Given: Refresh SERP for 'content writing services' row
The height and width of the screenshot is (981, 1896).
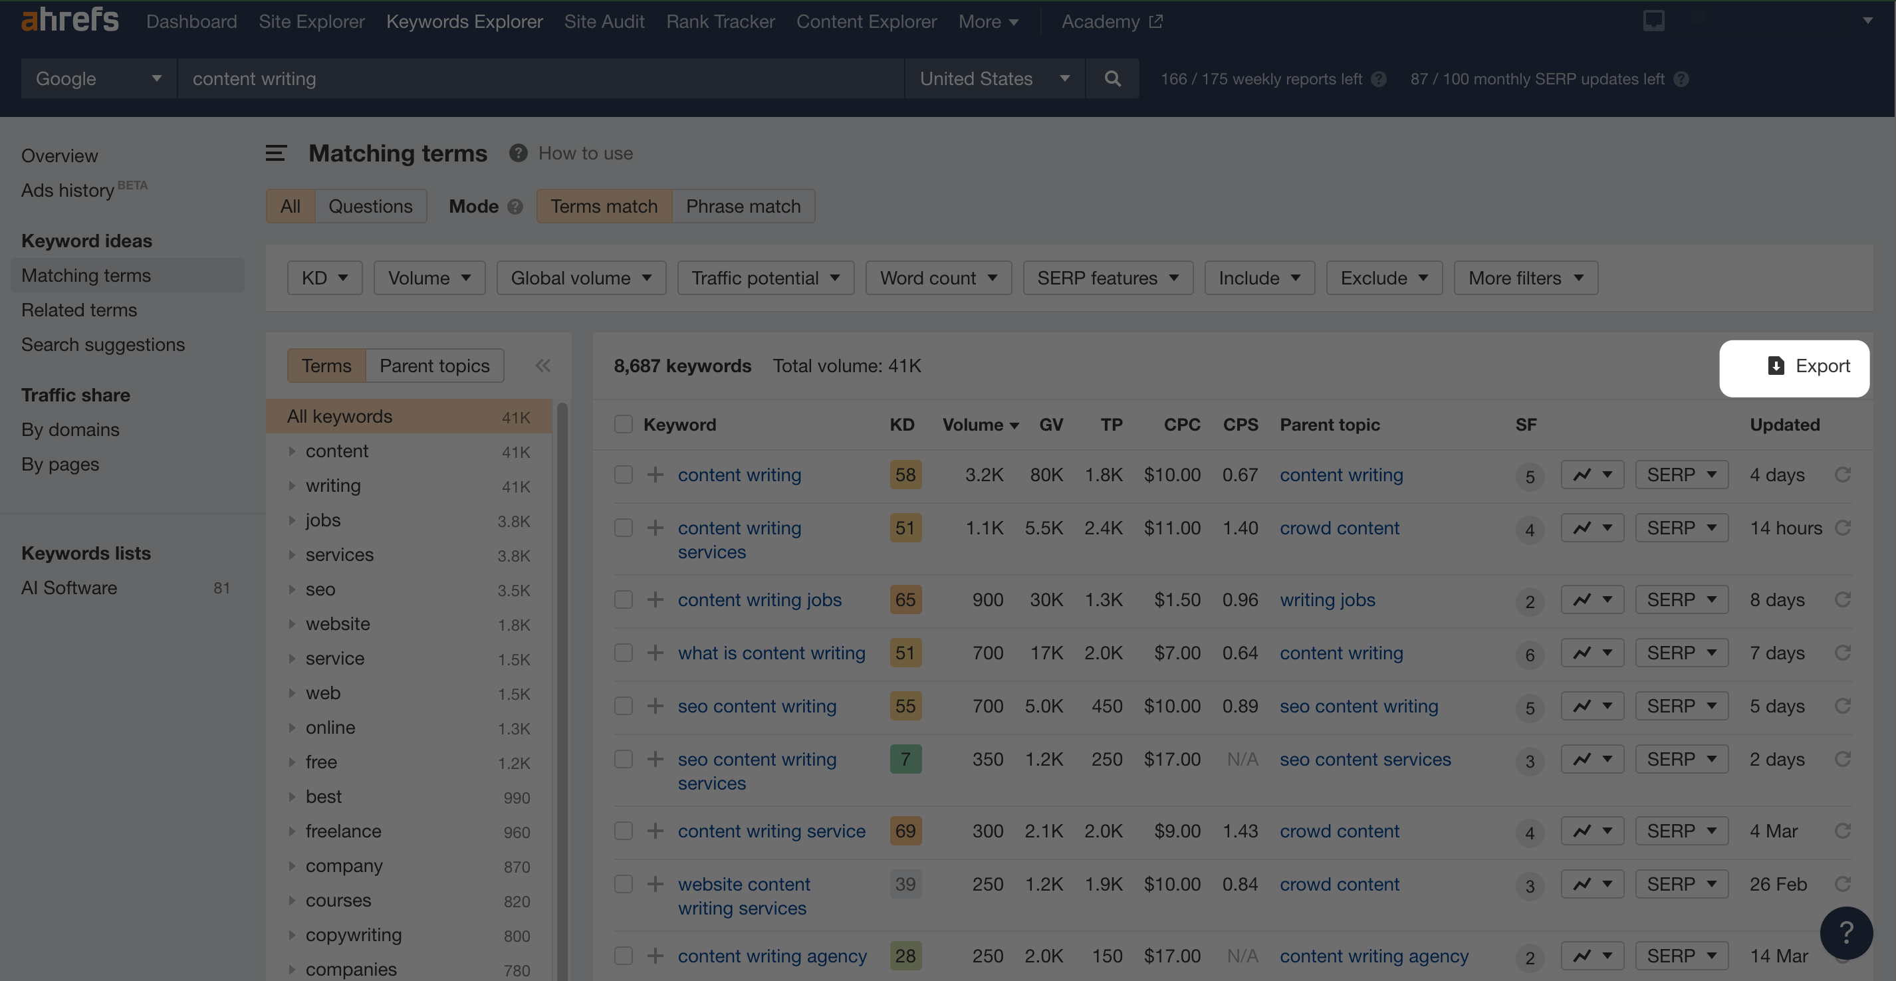Looking at the screenshot, I should click(x=1843, y=528).
